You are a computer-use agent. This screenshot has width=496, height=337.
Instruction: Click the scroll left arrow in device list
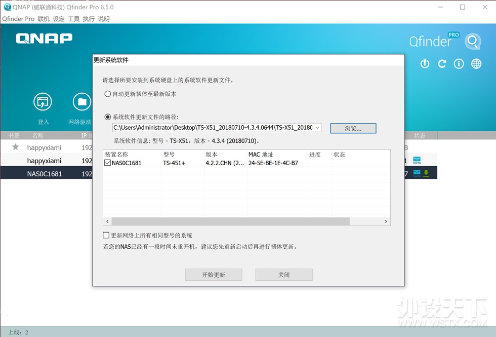(107, 221)
